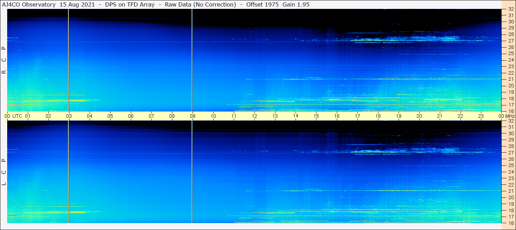Select the Gain 1.95 value

tap(296, 4)
